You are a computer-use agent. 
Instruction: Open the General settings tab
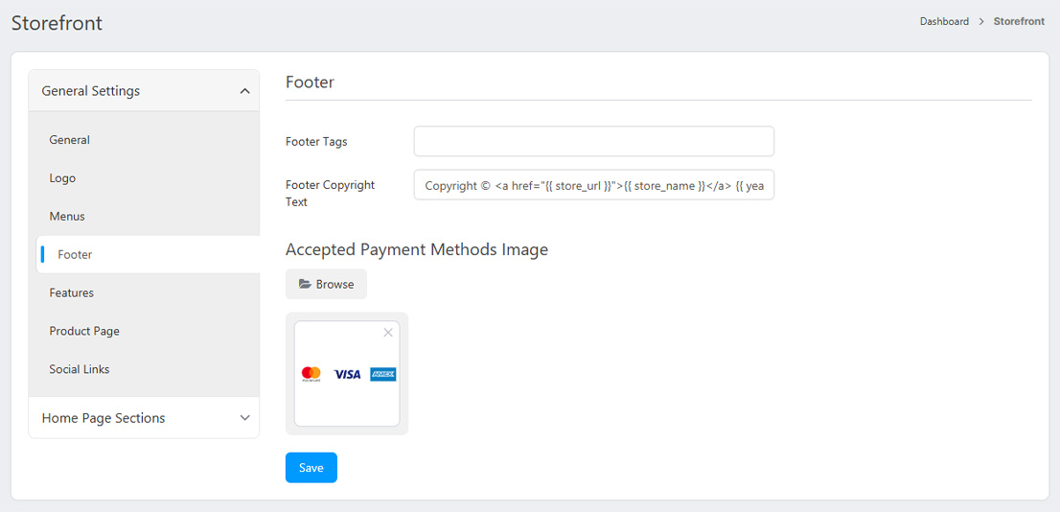[70, 140]
